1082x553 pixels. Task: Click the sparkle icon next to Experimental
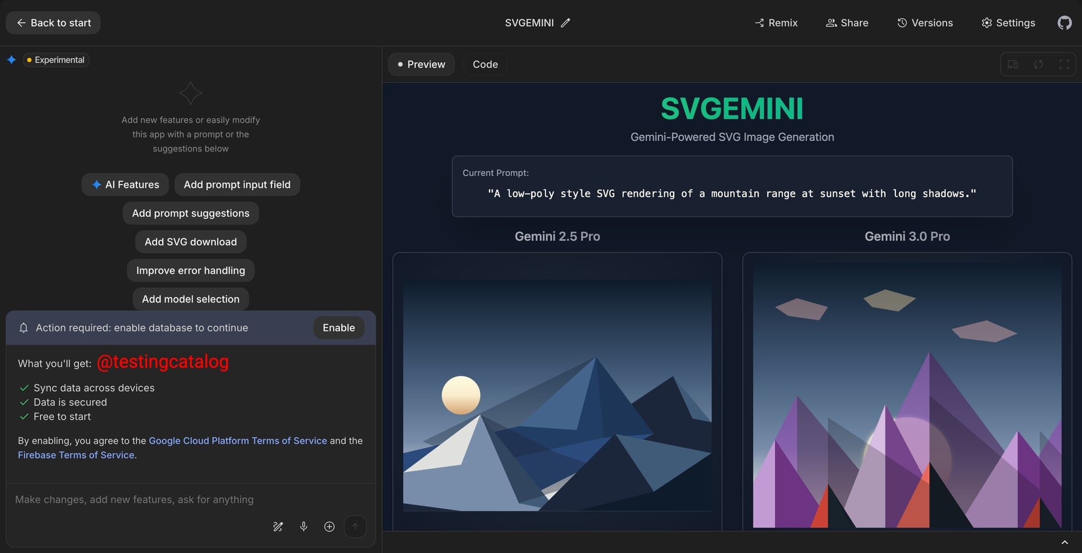pos(11,60)
